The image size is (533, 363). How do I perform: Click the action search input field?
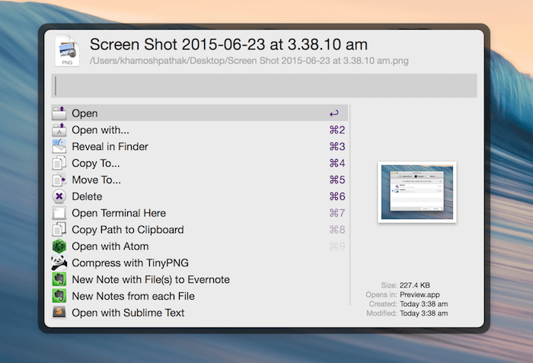(264, 86)
